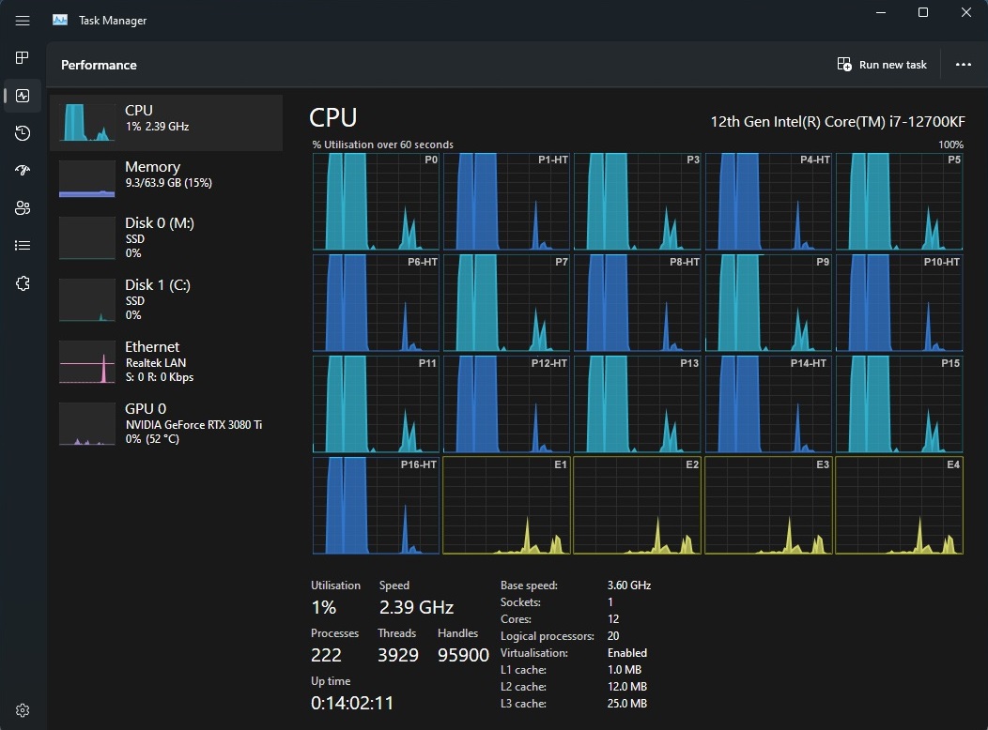This screenshot has height=730, width=988.
Task: View Ethernet Realtek LAN performance
Action: tap(166, 361)
